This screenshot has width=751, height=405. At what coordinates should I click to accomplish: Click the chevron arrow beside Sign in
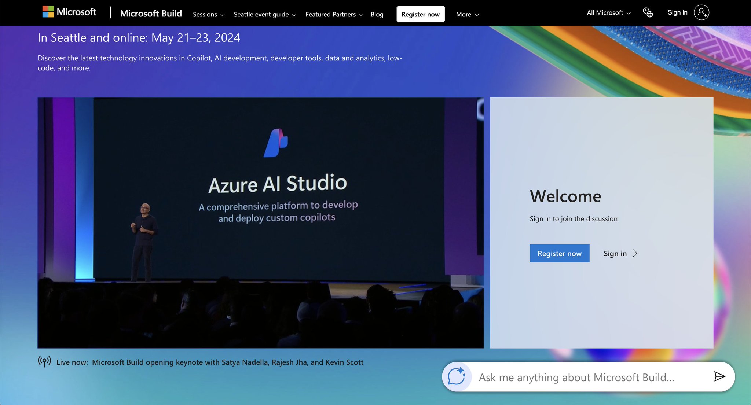pyautogui.click(x=635, y=253)
